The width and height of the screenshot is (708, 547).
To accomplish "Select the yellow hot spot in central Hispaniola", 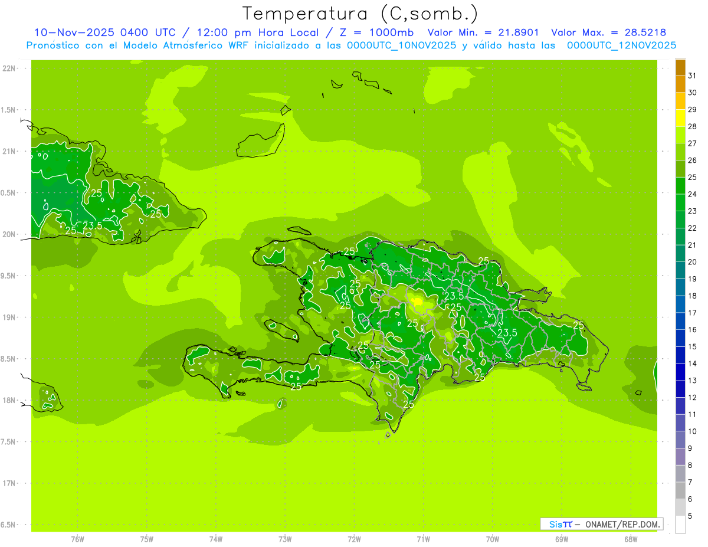I will pyautogui.click(x=418, y=302).
